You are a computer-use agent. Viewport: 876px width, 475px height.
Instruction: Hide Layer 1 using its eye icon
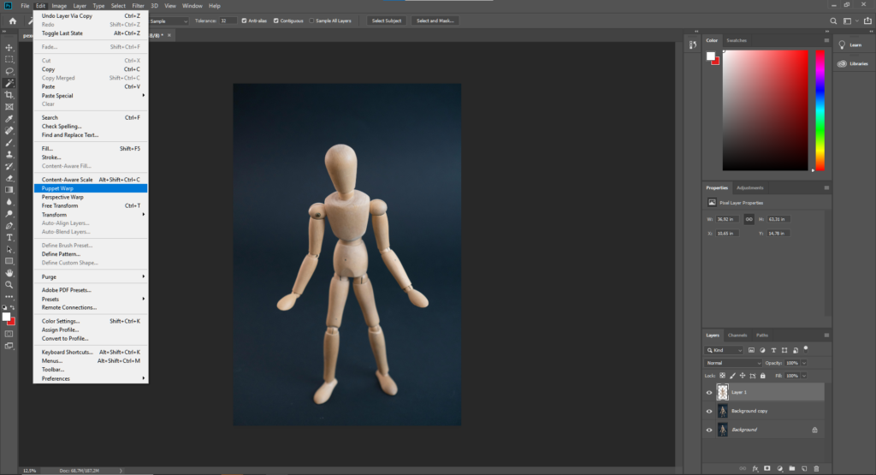709,393
